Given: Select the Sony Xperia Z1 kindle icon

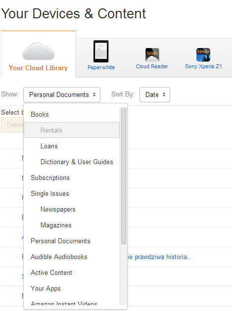Looking at the screenshot, I should [x=203, y=55].
